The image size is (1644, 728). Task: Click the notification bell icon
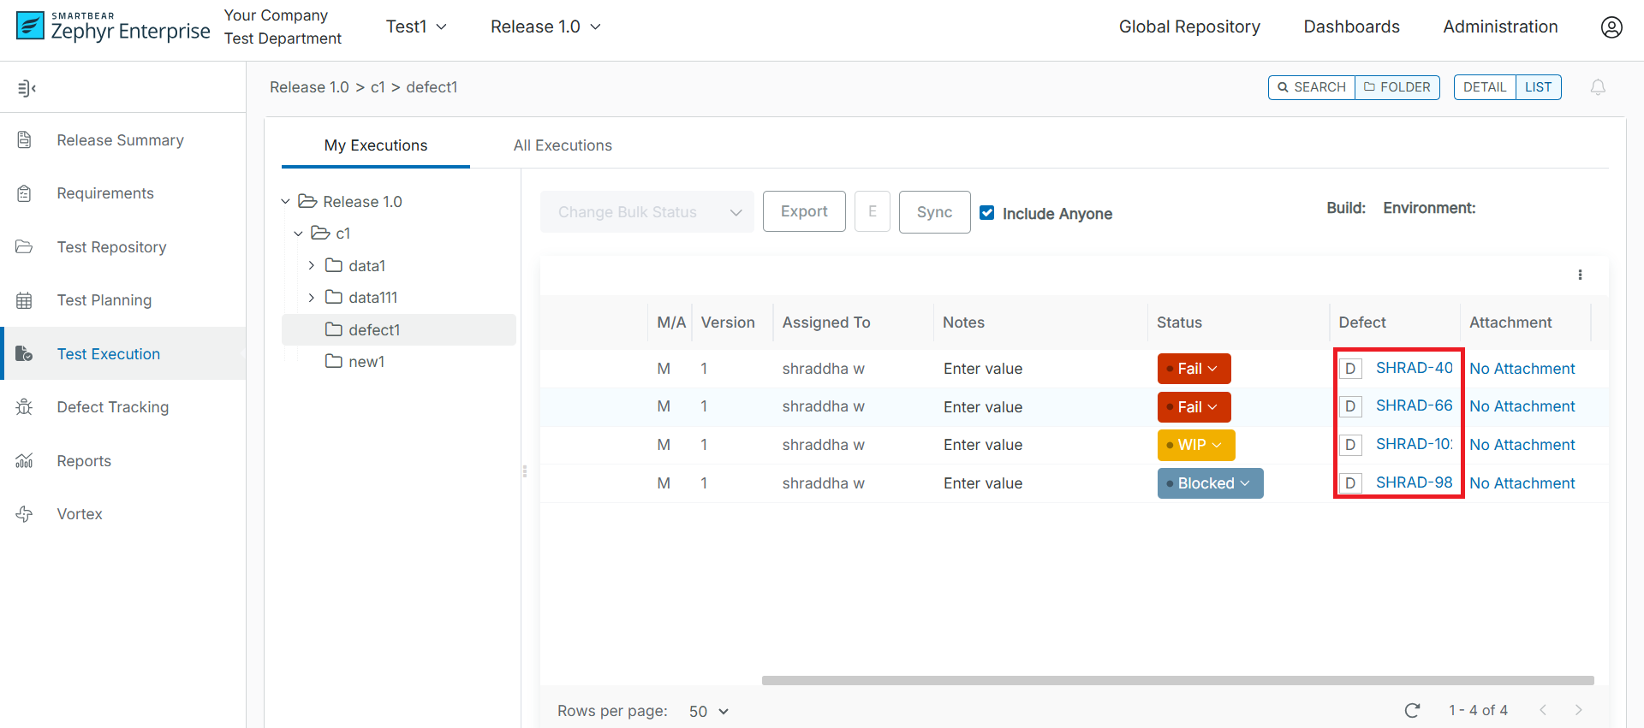pyautogui.click(x=1598, y=87)
